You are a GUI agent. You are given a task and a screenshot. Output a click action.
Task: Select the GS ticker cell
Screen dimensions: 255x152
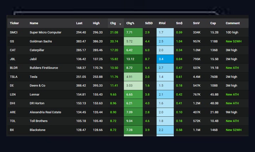pos(12,41)
